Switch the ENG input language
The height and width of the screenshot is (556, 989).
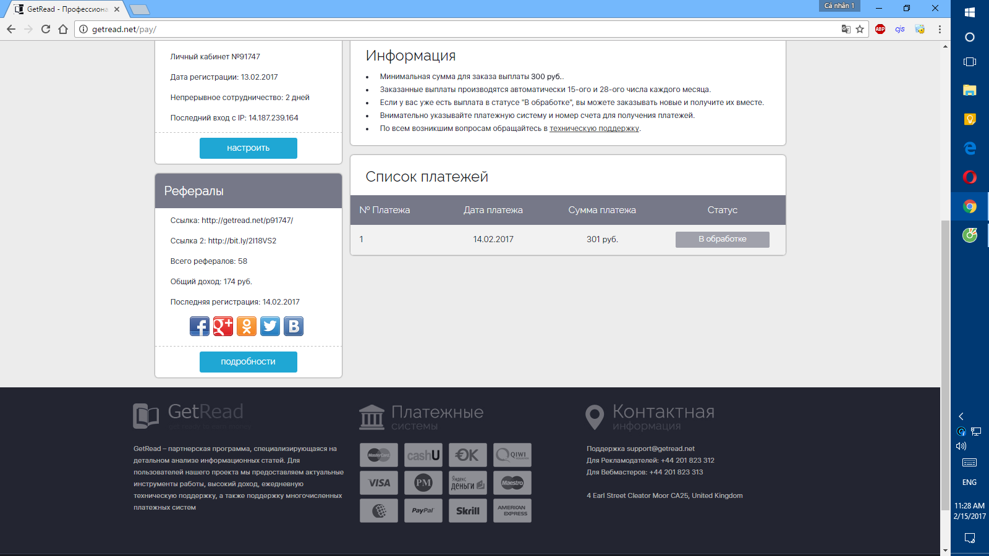click(970, 482)
